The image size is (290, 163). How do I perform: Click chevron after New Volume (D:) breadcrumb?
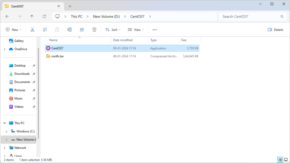(x=125, y=16)
